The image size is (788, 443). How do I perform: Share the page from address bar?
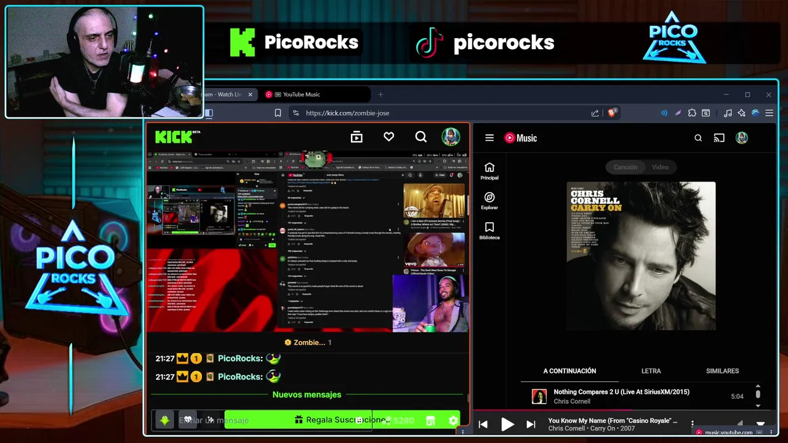pyautogui.click(x=595, y=113)
